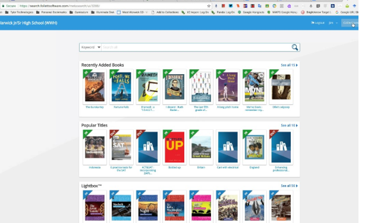
Task: Click inside the Search all field
Action: tap(196, 47)
